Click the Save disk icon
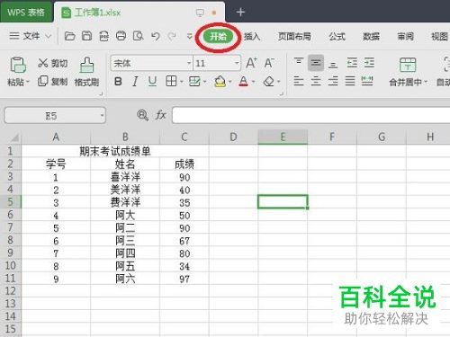Screen dimensions: 450x337 [86, 37]
